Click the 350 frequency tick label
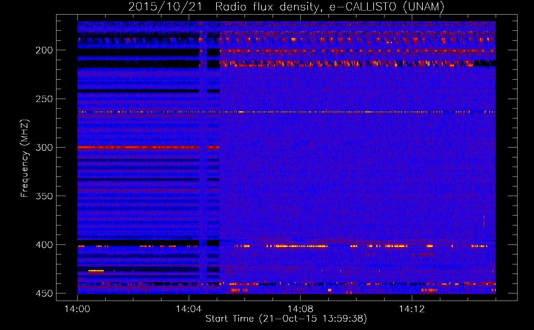This screenshot has width=534, height=330. [44, 196]
